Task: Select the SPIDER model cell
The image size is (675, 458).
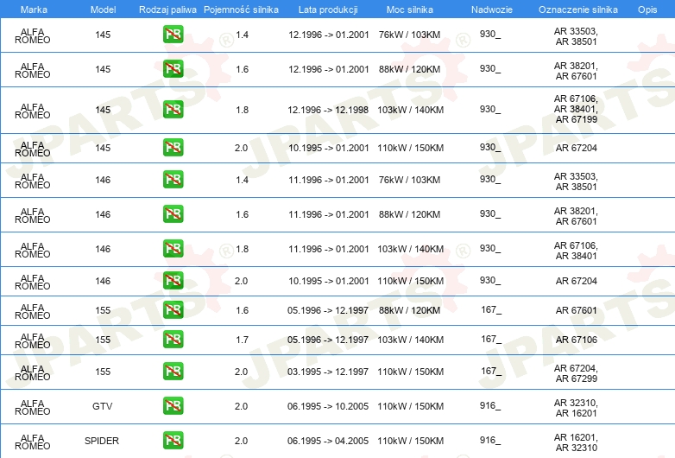Action: coord(102,441)
